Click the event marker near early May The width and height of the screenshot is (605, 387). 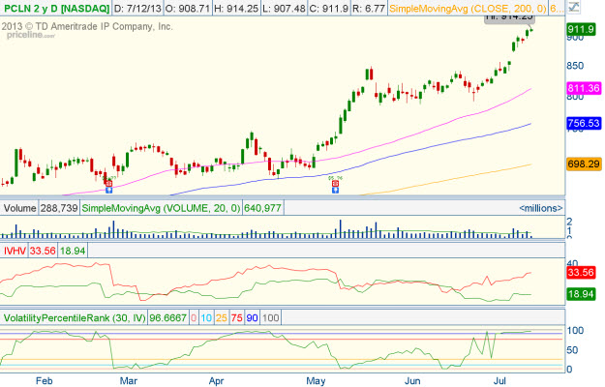click(336, 185)
